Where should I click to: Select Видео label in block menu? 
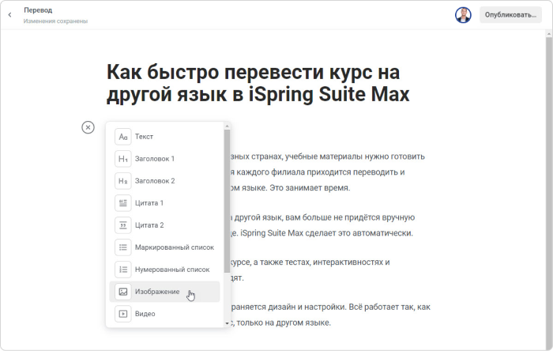[x=145, y=314]
